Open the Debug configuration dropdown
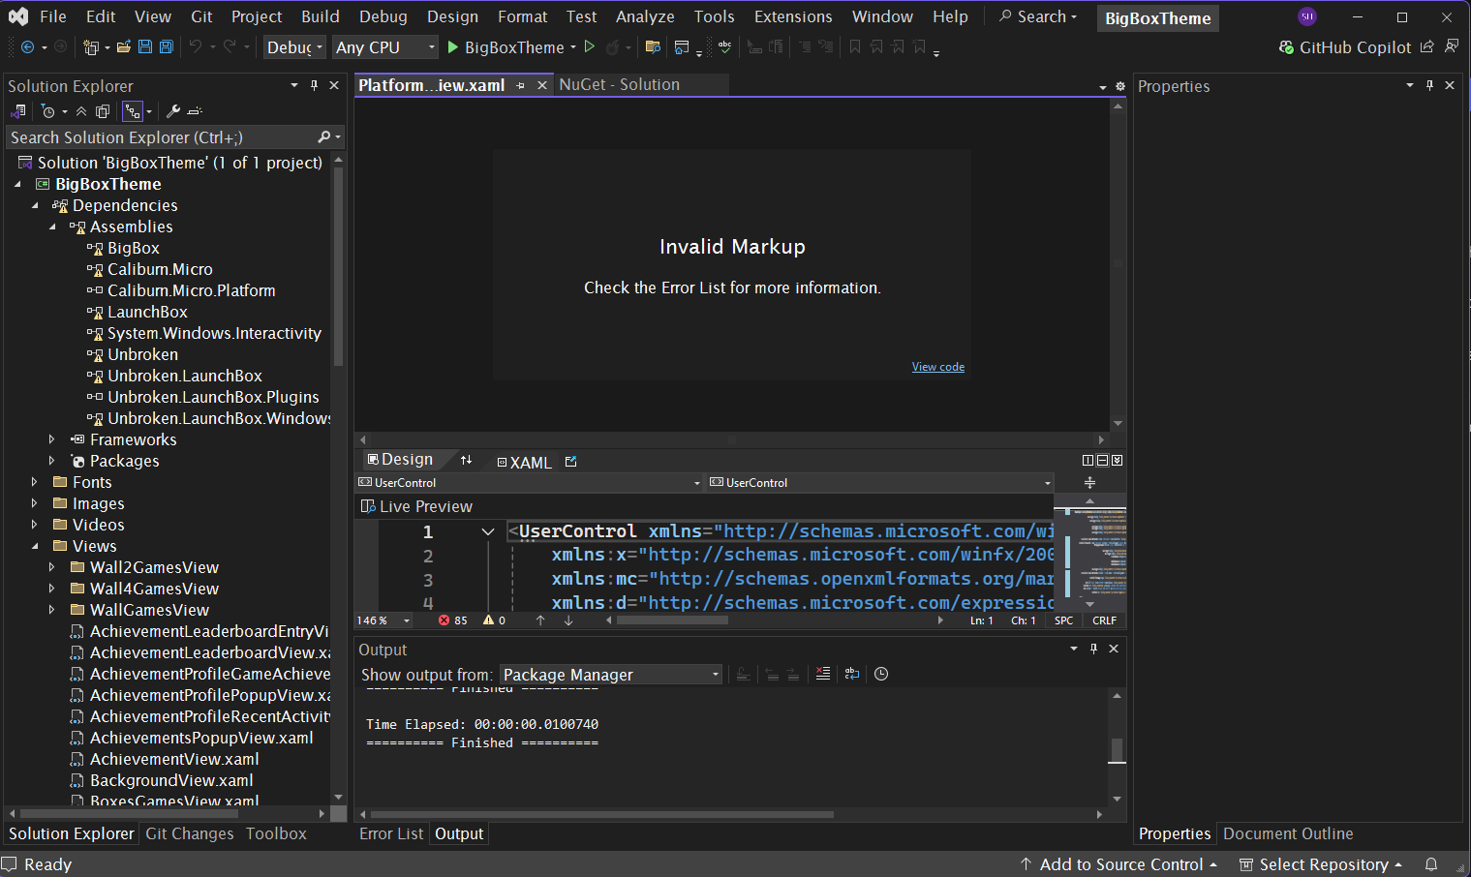The image size is (1471, 877). click(294, 46)
